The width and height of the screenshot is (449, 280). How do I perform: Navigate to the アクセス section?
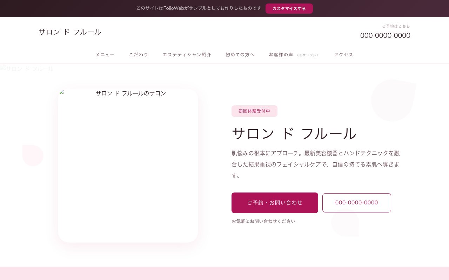pos(343,55)
